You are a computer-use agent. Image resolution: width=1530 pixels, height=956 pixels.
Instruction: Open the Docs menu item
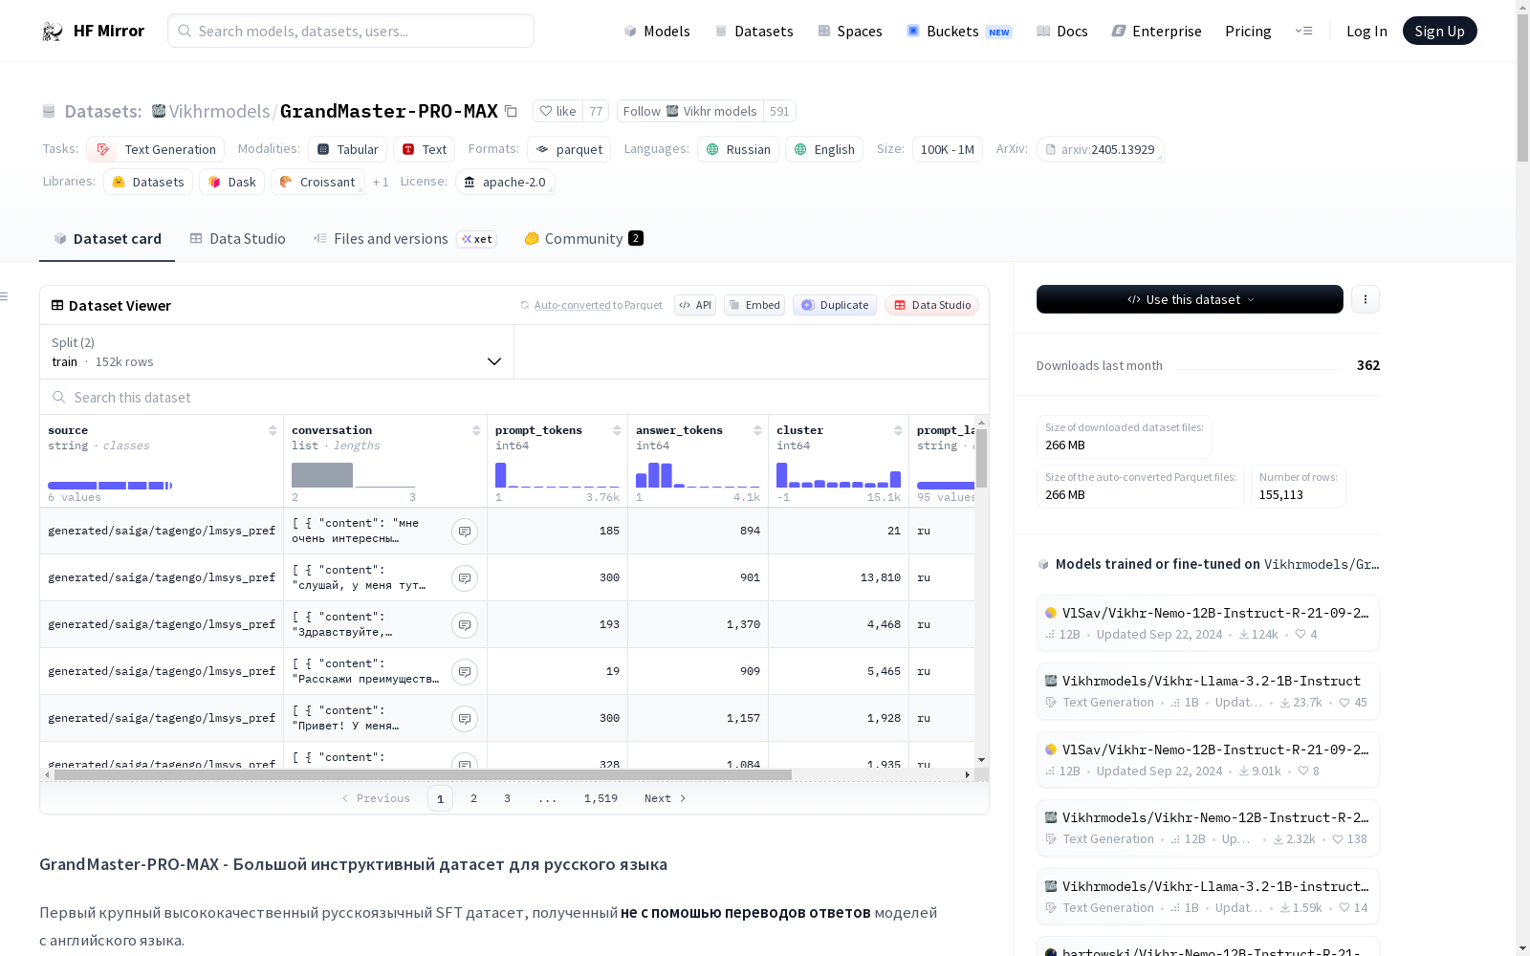[x=1062, y=31]
